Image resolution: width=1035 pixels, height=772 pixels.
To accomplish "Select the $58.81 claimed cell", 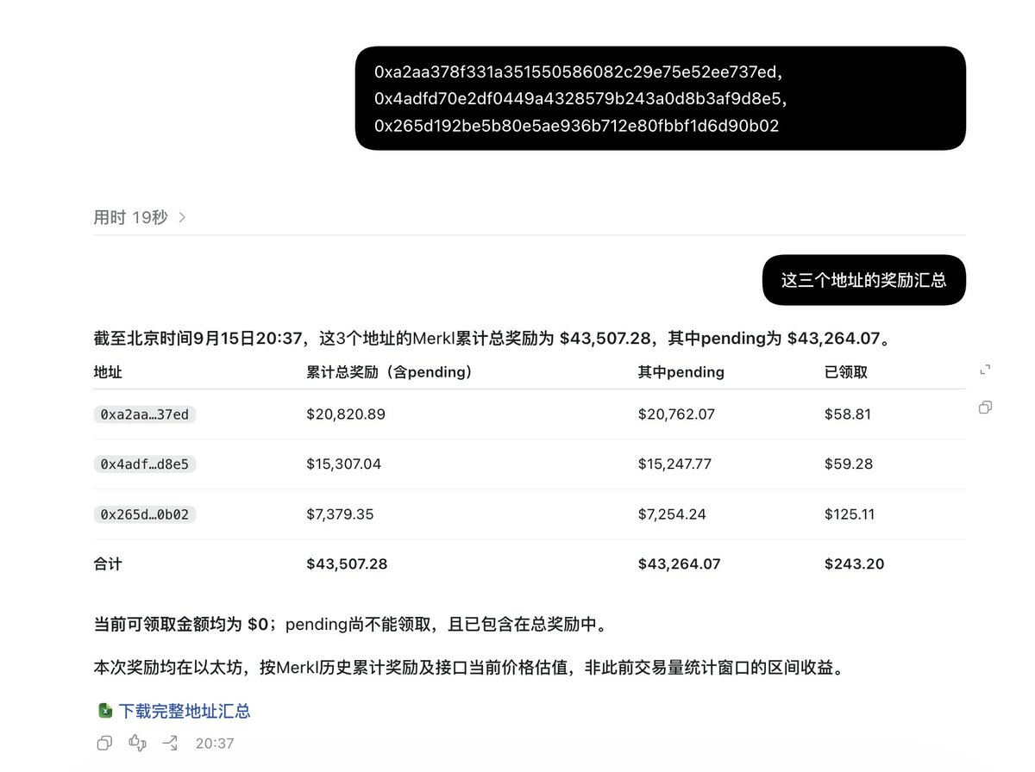I will coord(848,414).
